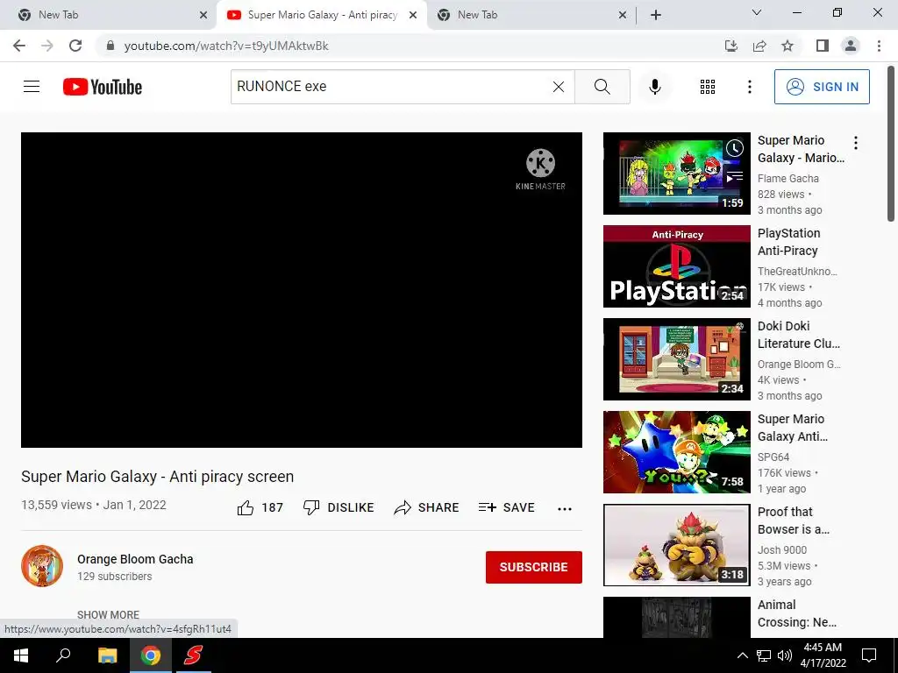Open the Windows Start menu
The width and height of the screenshot is (898, 673).
(21, 655)
